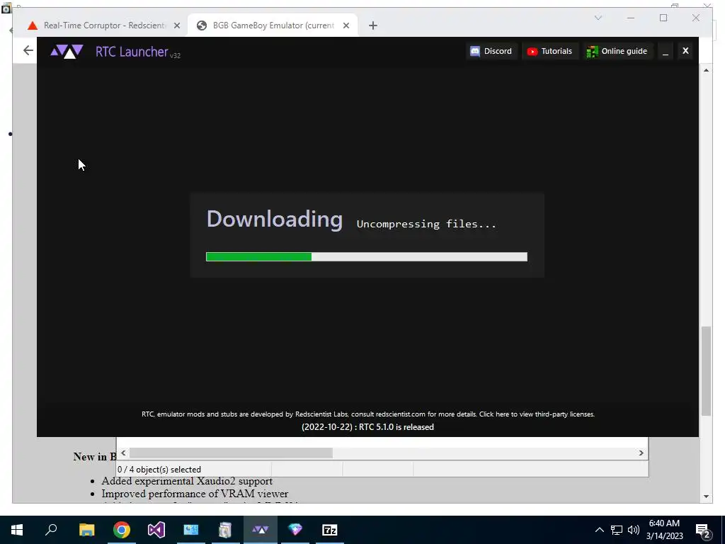Open File Explorer from taskbar
Image resolution: width=725 pixels, height=544 pixels.
[86, 530]
